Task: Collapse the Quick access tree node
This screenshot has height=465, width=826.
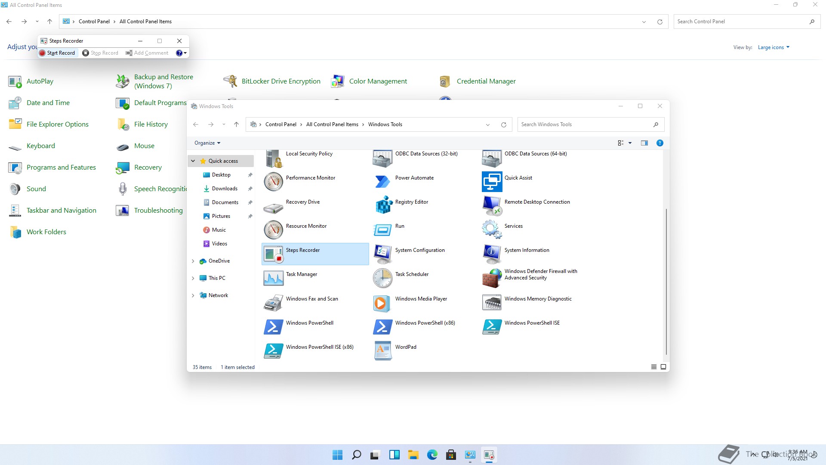Action: point(193,161)
